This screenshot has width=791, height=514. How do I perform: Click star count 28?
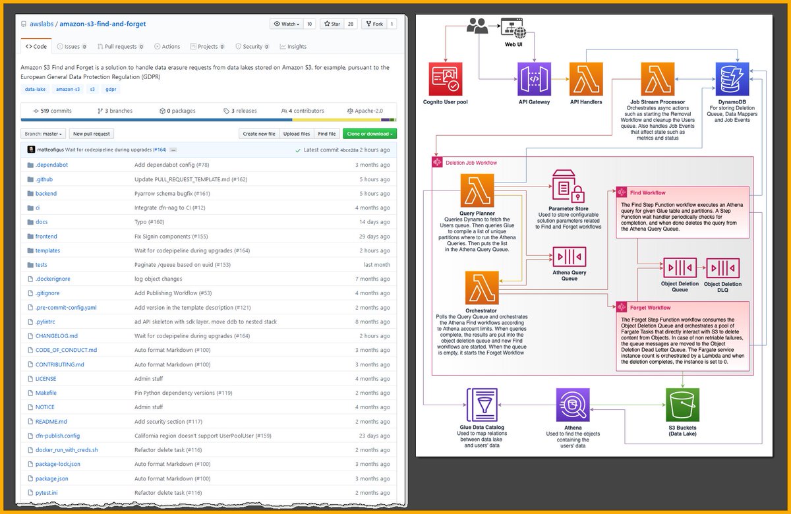coord(351,24)
